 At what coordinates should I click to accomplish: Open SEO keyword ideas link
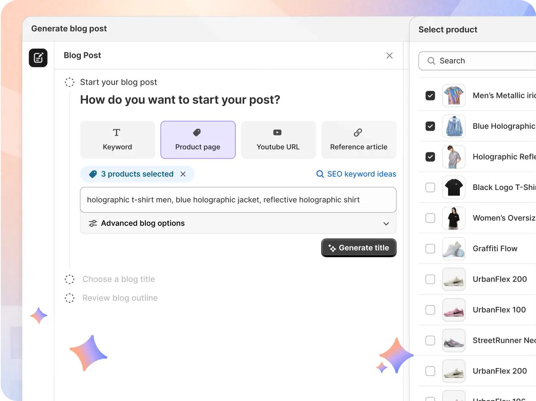click(356, 174)
